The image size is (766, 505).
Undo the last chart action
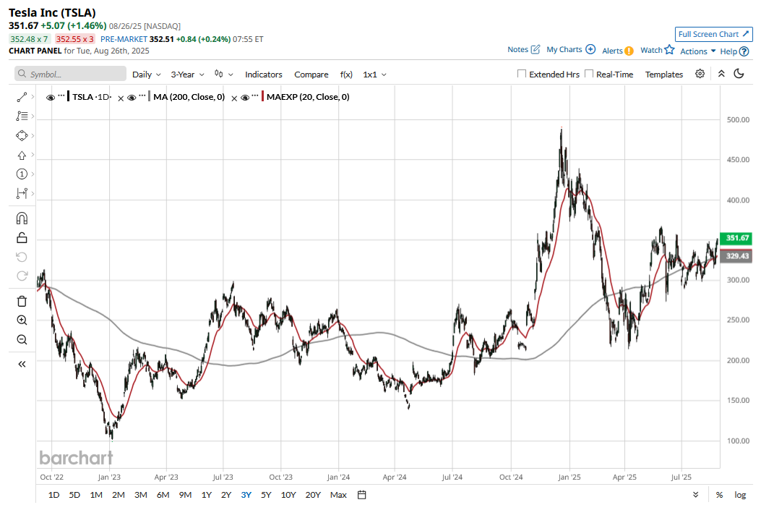pyautogui.click(x=22, y=257)
